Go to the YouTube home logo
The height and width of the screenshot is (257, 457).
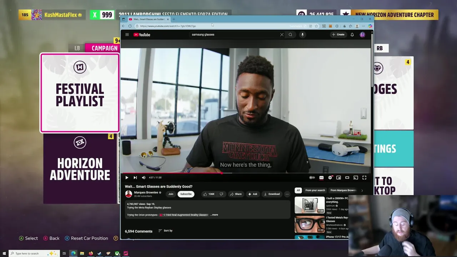click(x=142, y=35)
